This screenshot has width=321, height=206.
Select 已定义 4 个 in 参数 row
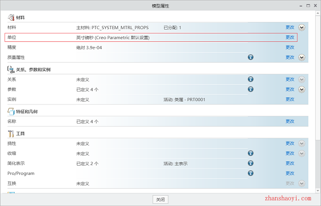click(x=87, y=89)
